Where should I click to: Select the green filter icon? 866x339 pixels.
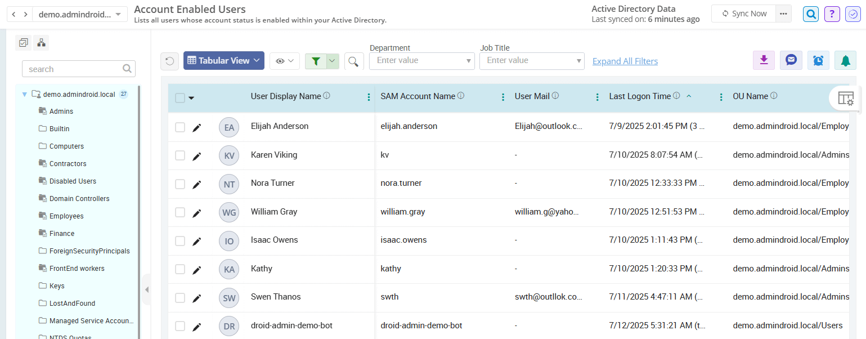[x=316, y=60]
